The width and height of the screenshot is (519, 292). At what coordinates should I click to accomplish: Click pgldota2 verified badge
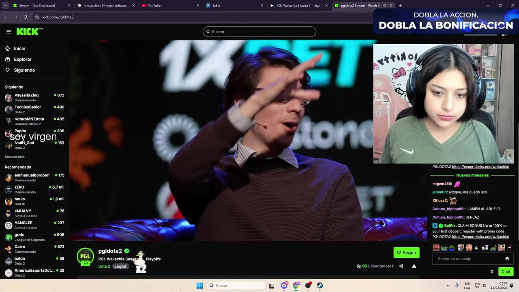click(127, 251)
